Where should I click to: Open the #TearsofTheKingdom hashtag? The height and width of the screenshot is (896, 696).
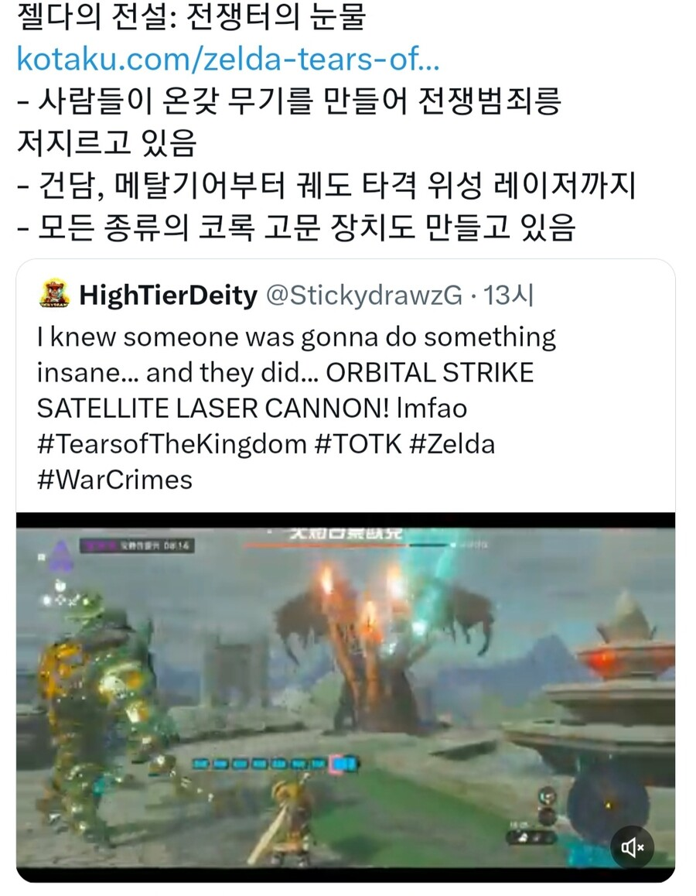[x=172, y=444]
